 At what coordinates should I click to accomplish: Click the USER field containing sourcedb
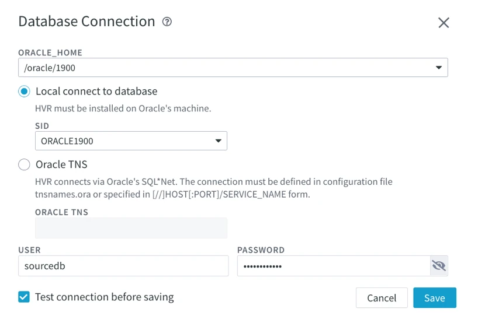[x=123, y=266]
